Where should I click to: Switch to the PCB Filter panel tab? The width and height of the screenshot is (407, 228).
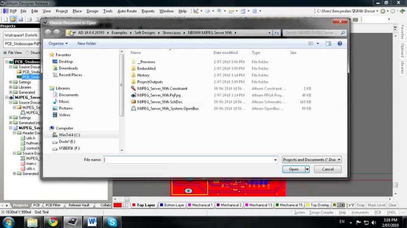point(53,205)
